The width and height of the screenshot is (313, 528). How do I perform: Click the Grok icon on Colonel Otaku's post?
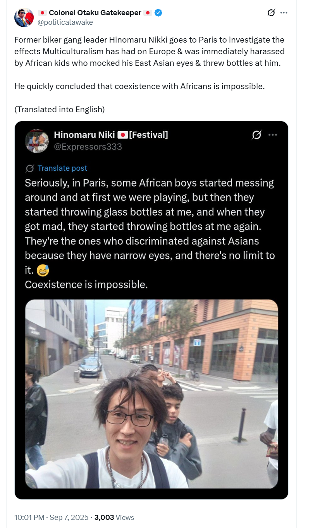[x=271, y=13]
